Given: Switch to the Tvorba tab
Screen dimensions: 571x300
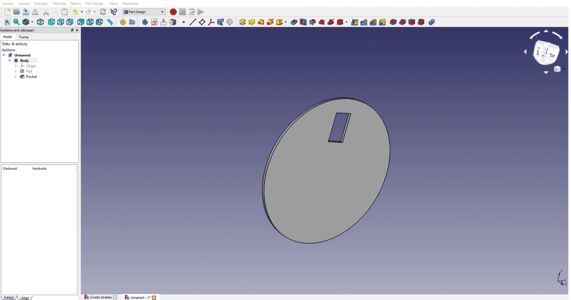Looking at the screenshot, I should pyautogui.click(x=24, y=37).
